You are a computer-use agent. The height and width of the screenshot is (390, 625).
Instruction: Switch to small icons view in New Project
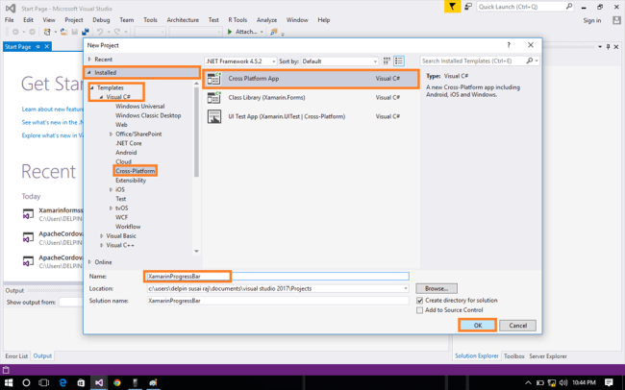(x=387, y=61)
